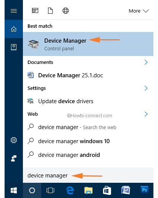Screen dimensions: 158x198
Task: Expand the Web category arrow
Action: click(x=146, y=114)
